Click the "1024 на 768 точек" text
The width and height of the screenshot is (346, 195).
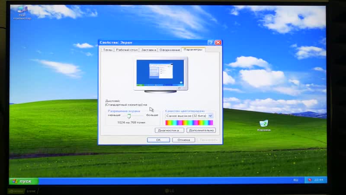click(x=131, y=123)
